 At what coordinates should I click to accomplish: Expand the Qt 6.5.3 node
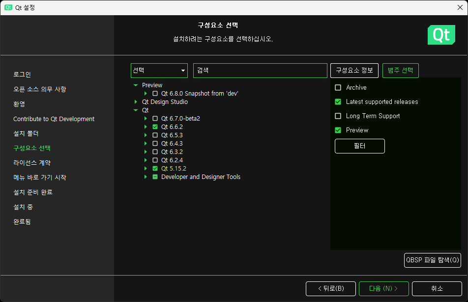tap(146, 135)
